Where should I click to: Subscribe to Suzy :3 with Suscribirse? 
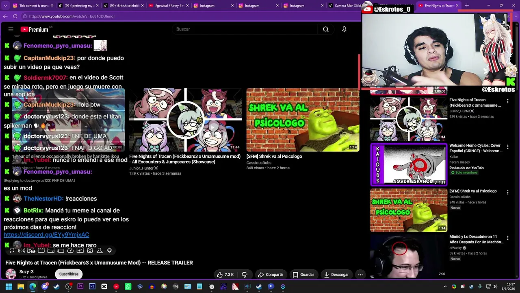69,274
